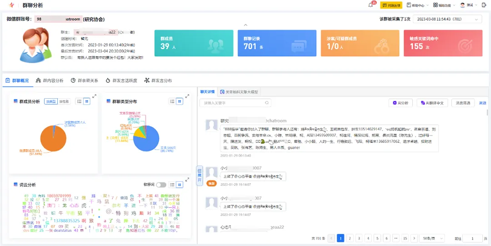Viewport: 491px width, 246px height.
Task: Open the 群聊记录 701条 card
Action: [x=277, y=43]
